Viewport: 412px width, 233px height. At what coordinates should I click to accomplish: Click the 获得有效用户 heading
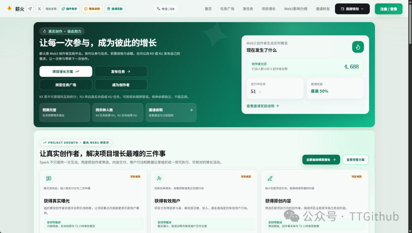pyautogui.click(x=167, y=201)
